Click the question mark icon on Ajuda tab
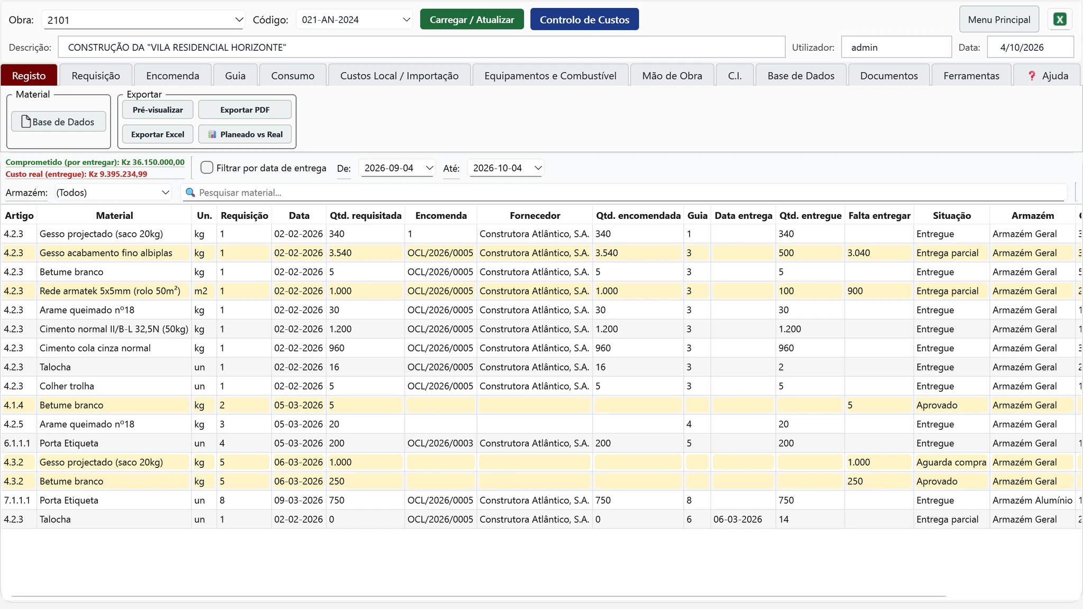1083x609 pixels. (1032, 76)
